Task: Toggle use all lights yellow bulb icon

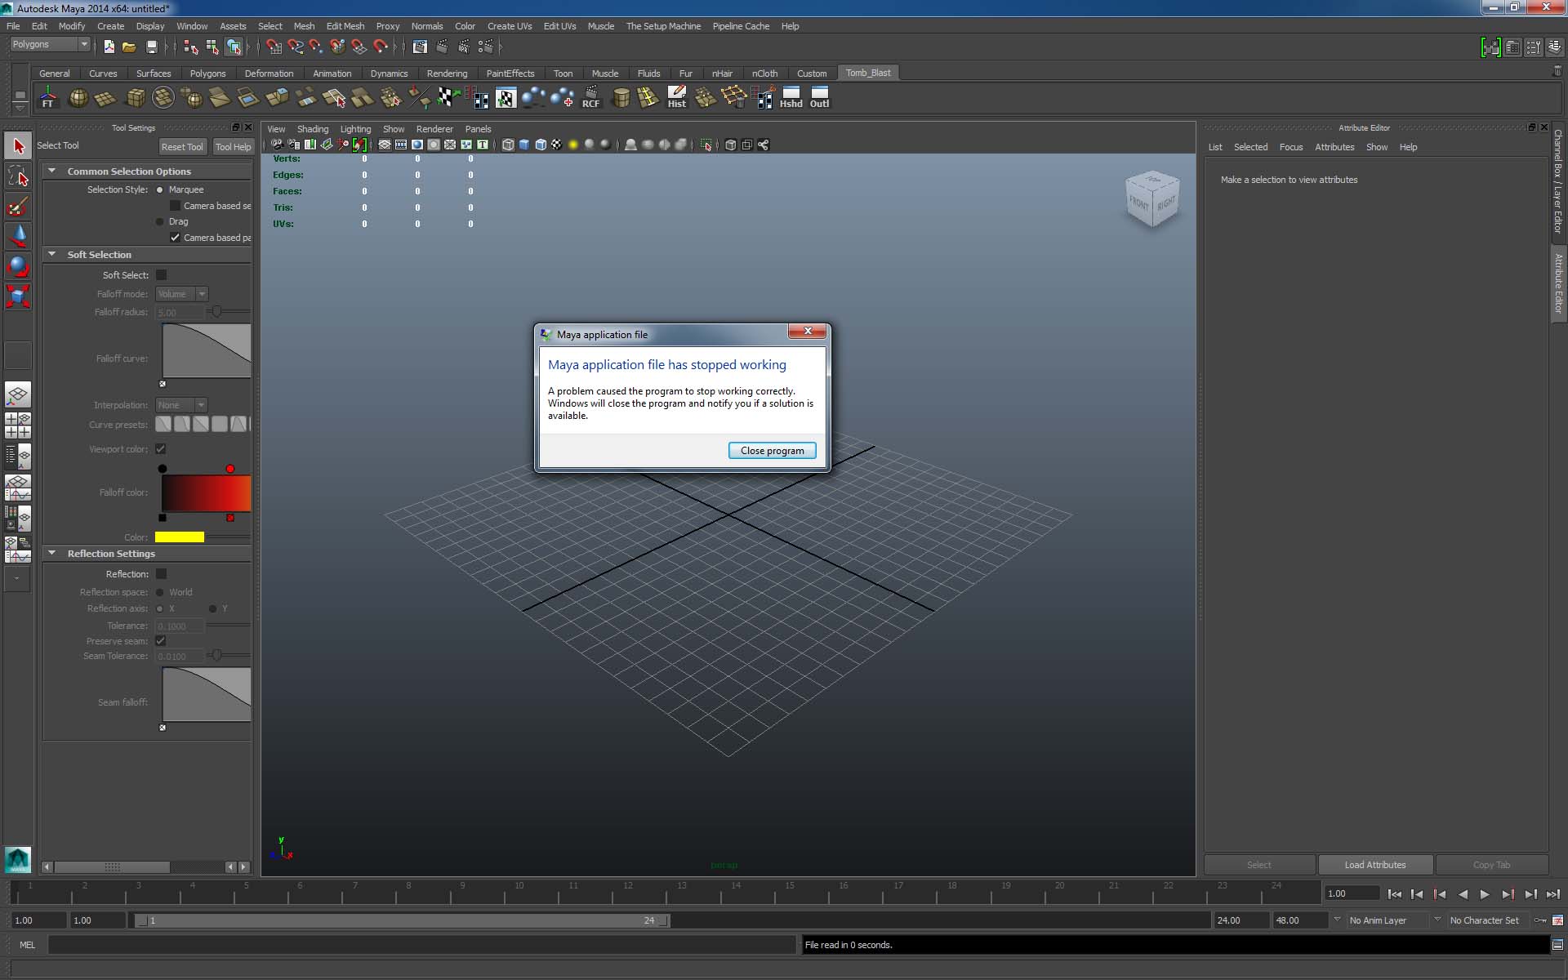Action: click(573, 145)
